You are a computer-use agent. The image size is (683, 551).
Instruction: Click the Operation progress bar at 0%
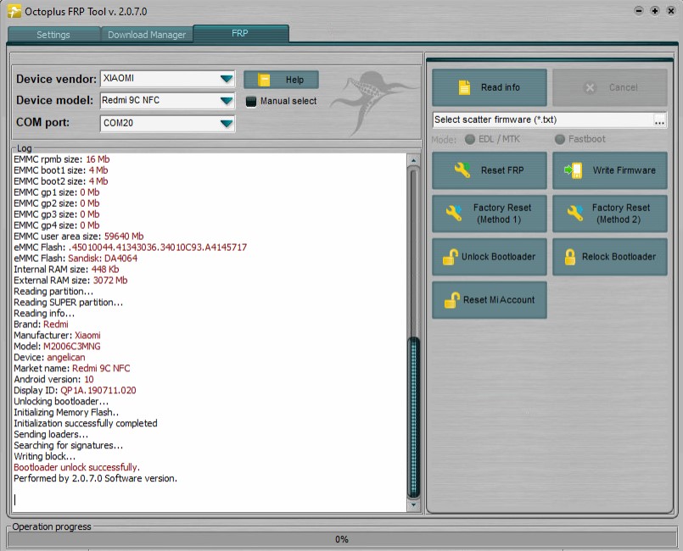[x=342, y=539]
